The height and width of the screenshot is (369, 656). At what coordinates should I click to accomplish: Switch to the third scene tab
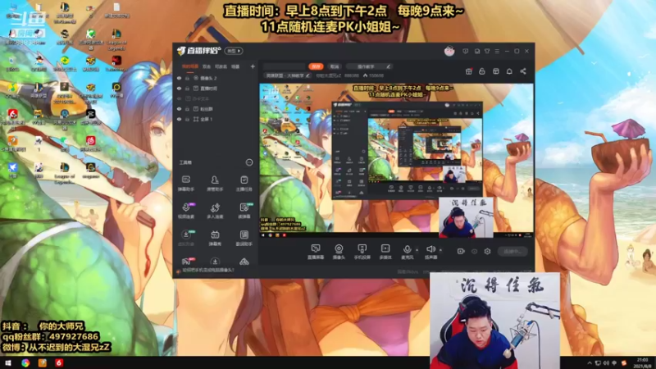point(221,66)
